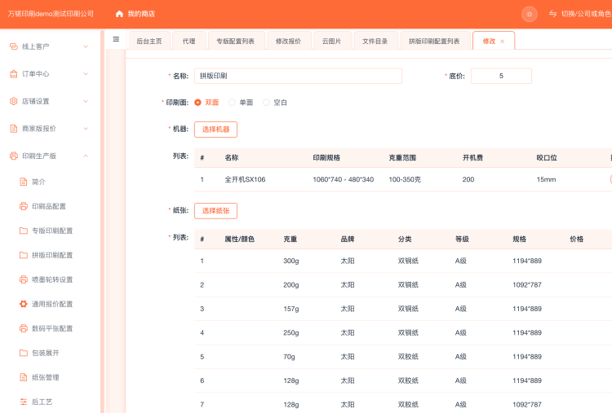612x413 pixels.
Task: Click the home icon beside 我的商店
Action: [x=119, y=14]
